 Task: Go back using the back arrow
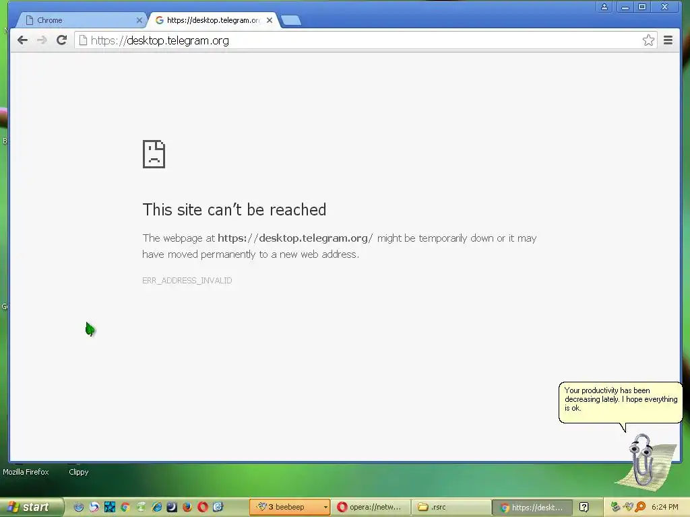[22, 40]
